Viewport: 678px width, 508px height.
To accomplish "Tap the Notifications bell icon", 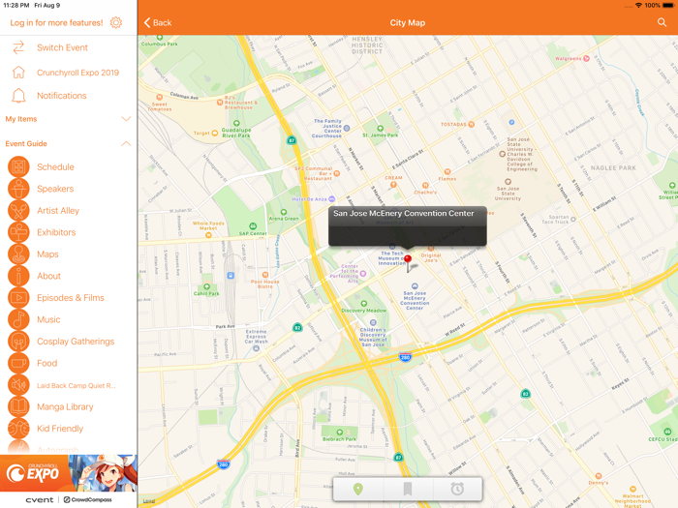I will 18,96.
